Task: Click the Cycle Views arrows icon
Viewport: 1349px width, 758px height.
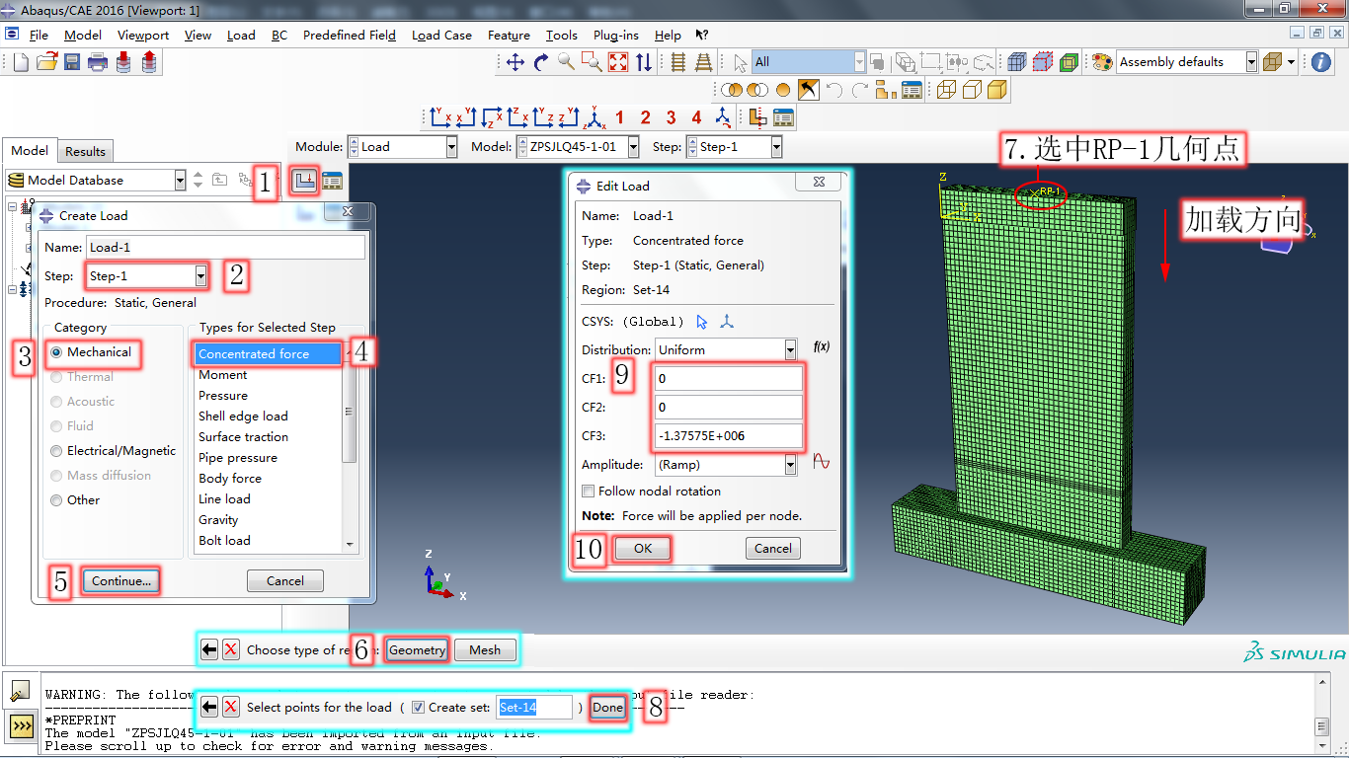Action: click(644, 62)
